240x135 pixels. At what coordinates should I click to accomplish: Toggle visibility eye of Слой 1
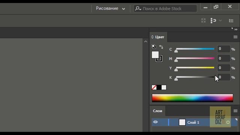point(155,122)
